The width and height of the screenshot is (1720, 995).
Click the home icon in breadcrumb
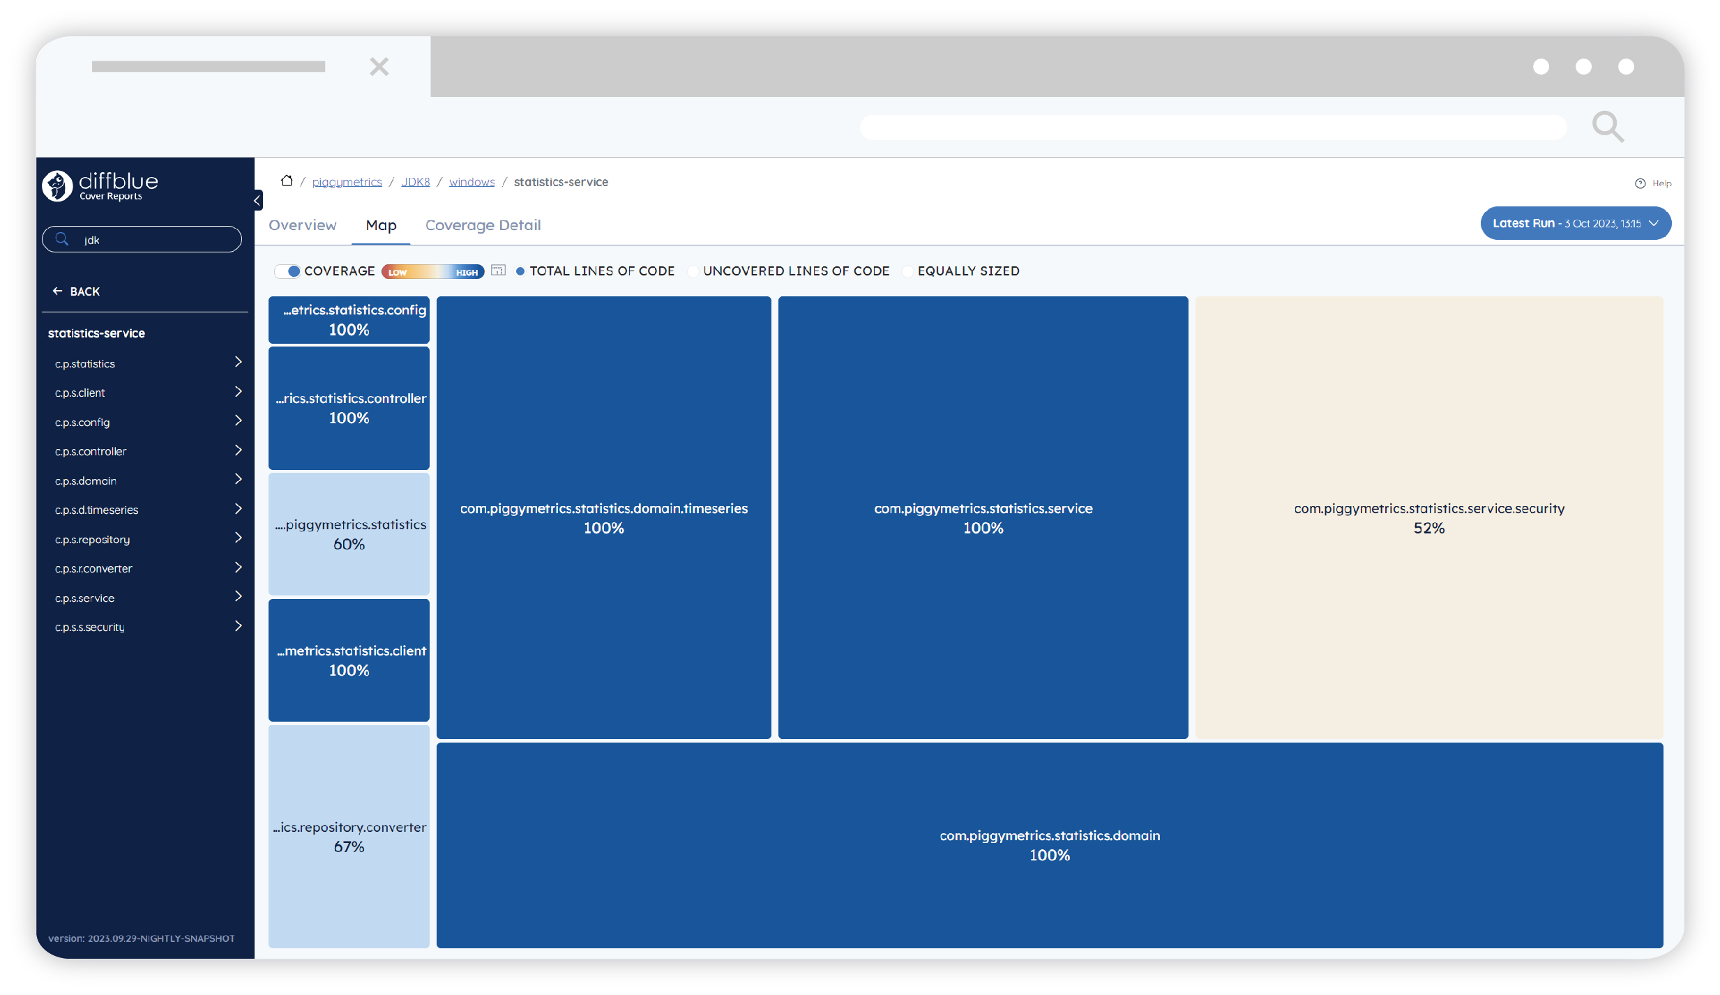(286, 181)
